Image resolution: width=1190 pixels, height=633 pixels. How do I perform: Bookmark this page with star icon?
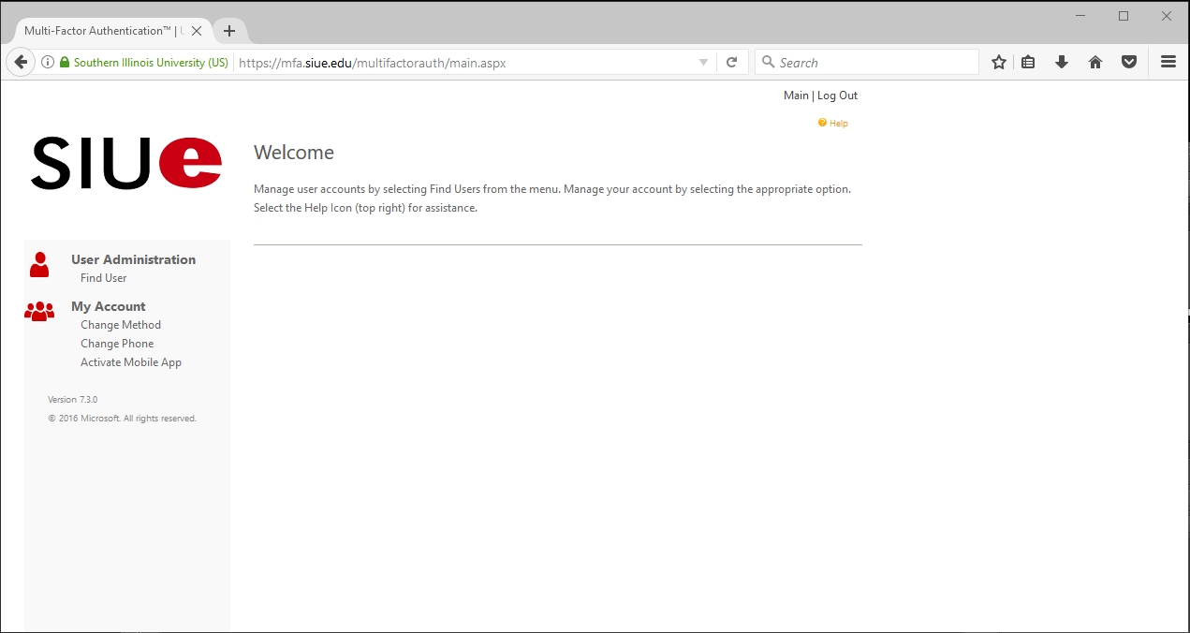(999, 63)
